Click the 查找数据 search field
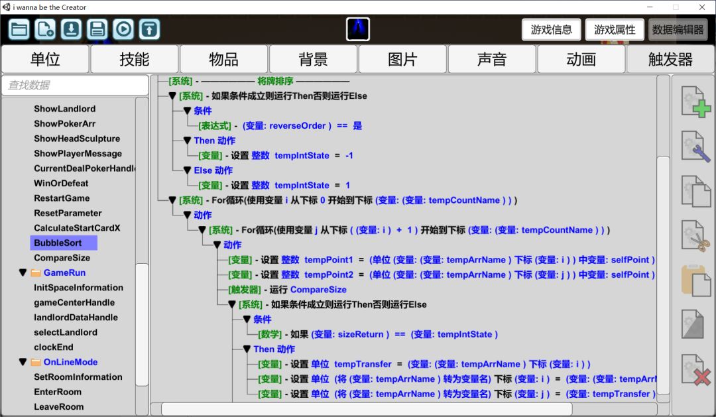This screenshot has width=716, height=417. 75,85
